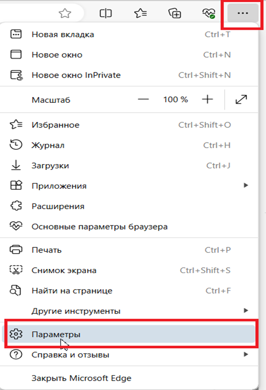Open the Collections toolbar icon

pos(174,13)
